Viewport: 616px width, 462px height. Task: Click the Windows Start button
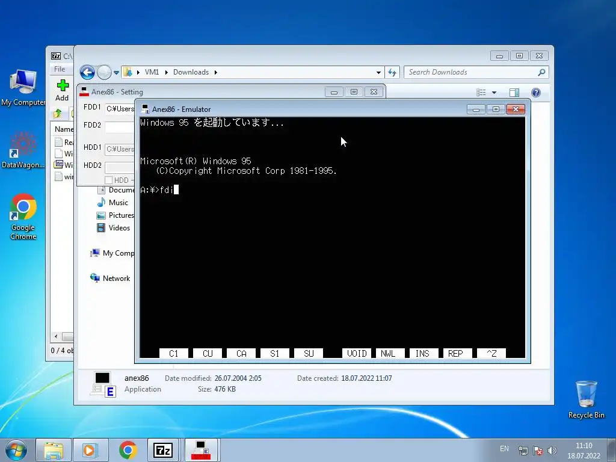(x=16, y=450)
